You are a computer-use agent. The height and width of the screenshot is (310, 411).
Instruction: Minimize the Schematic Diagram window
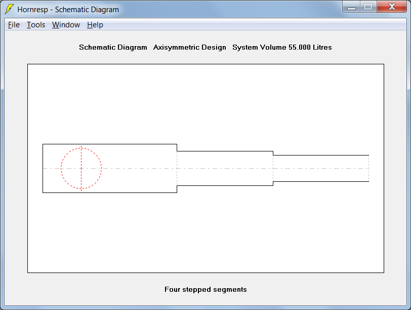(351, 7)
